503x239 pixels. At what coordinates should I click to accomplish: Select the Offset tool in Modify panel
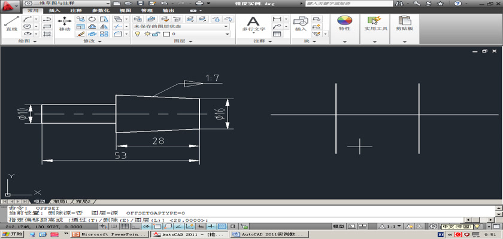[x=92, y=26]
